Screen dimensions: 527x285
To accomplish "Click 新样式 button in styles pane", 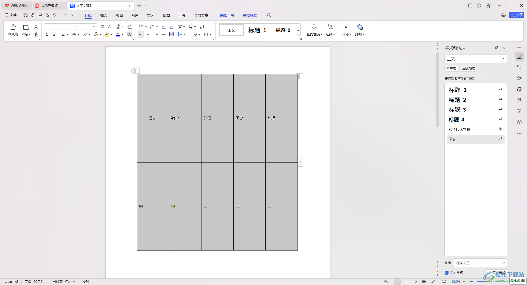I will pos(451,69).
